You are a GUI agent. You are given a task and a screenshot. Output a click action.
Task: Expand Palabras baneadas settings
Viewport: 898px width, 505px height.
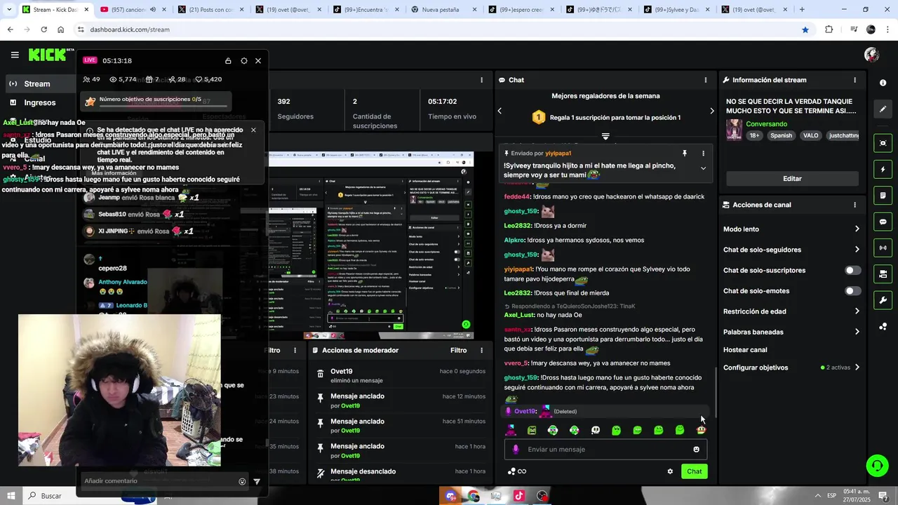tap(857, 332)
